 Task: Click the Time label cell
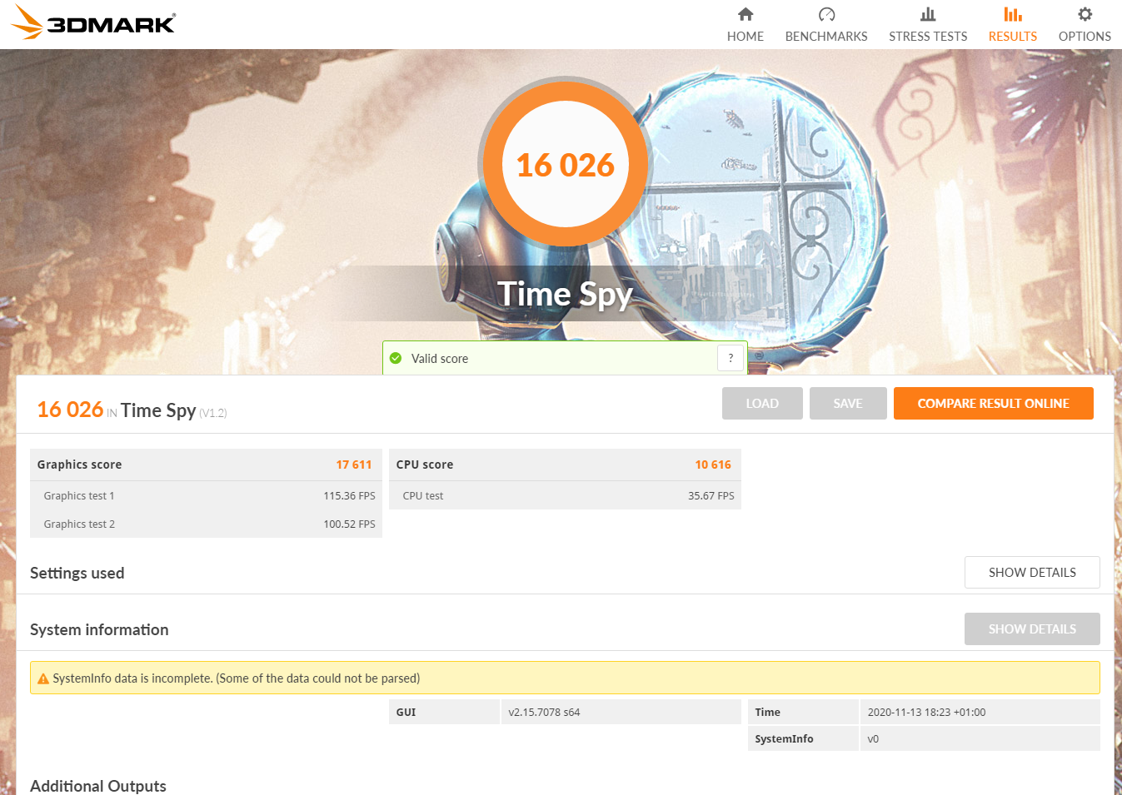point(803,712)
